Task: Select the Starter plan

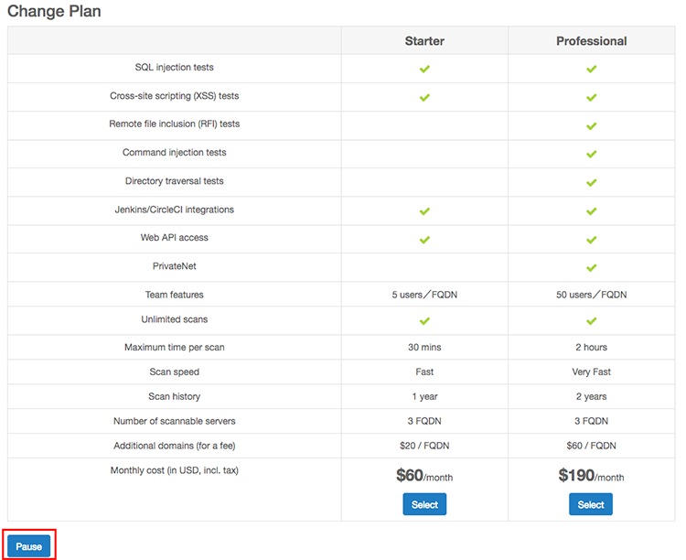Action: point(424,504)
